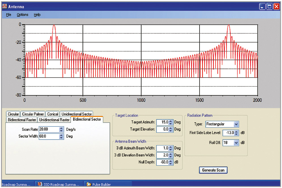The width and height of the screenshot is (282, 188).
Task: Switch to the Unidirectional Sector tab
Action: click(x=77, y=114)
